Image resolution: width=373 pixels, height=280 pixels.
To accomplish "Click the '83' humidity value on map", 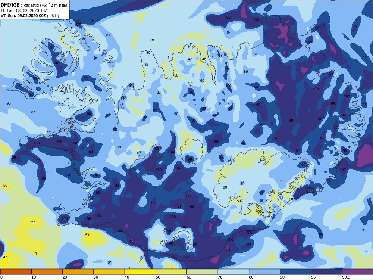I will point(147,64).
